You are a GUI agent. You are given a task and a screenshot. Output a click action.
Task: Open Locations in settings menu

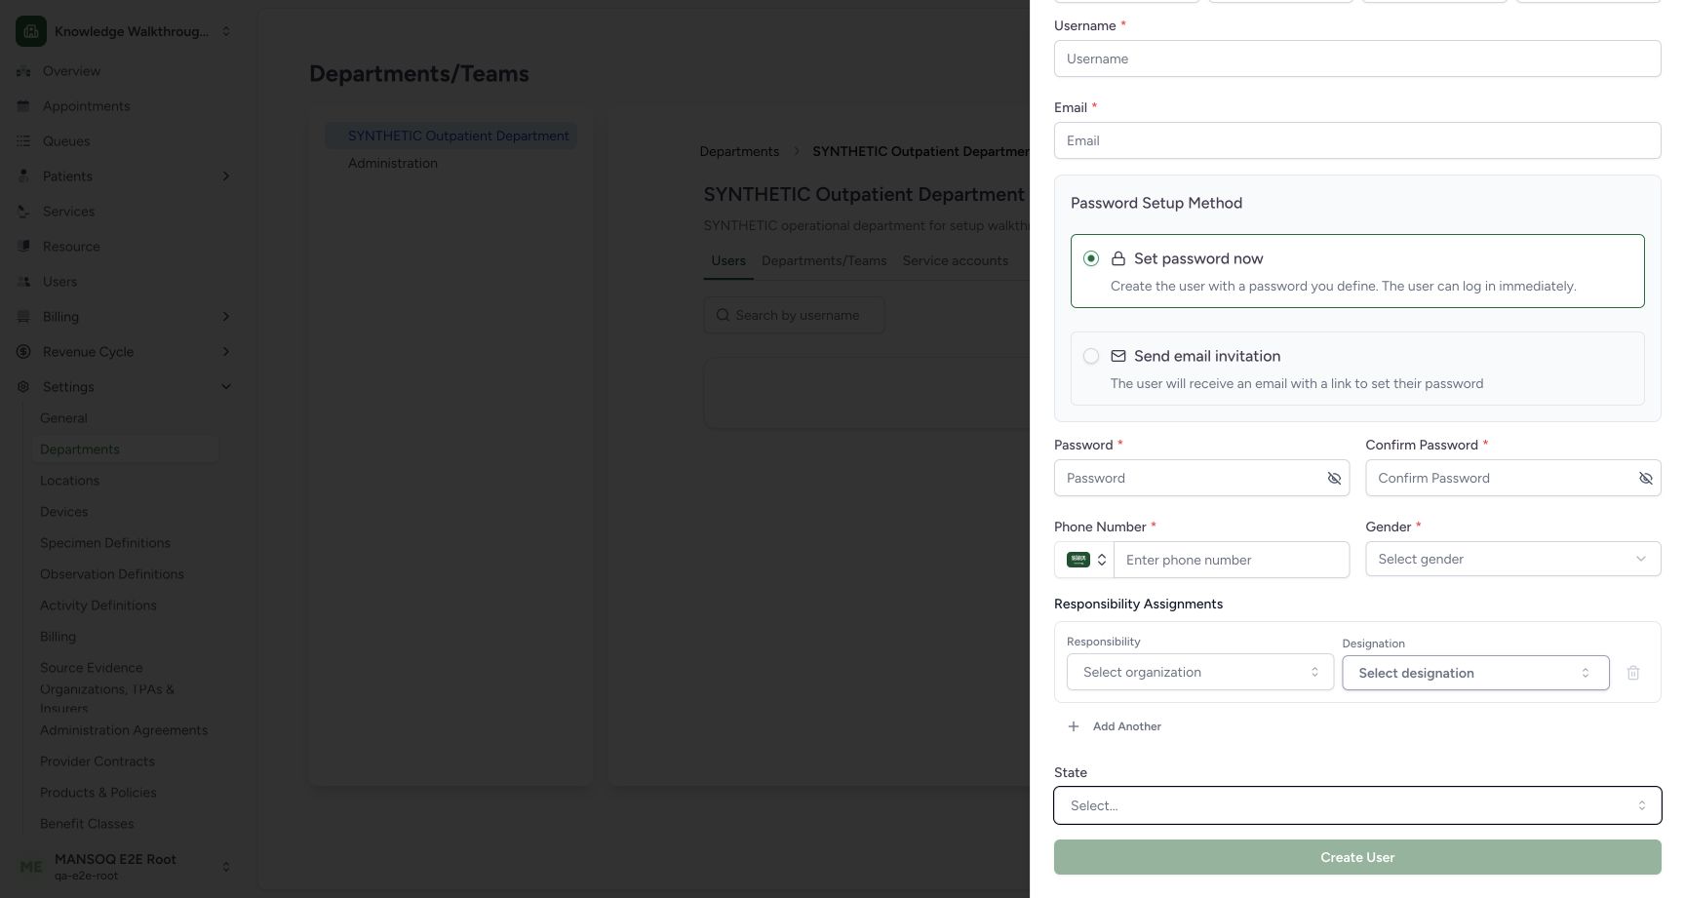69,481
